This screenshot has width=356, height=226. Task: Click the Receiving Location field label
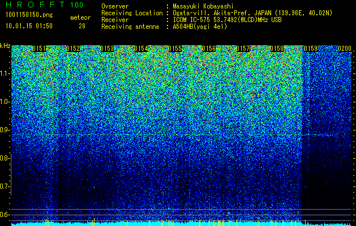132,13
